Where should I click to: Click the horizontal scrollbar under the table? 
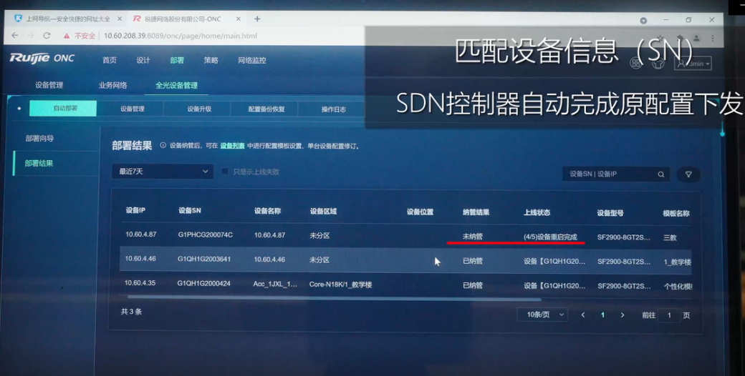330,300
